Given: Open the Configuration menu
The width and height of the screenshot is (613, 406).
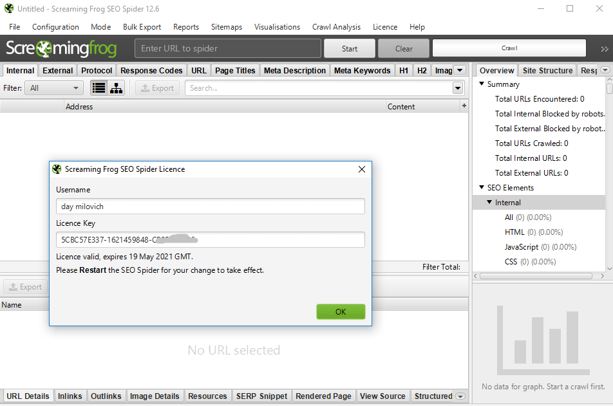Looking at the screenshot, I should point(55,27).
